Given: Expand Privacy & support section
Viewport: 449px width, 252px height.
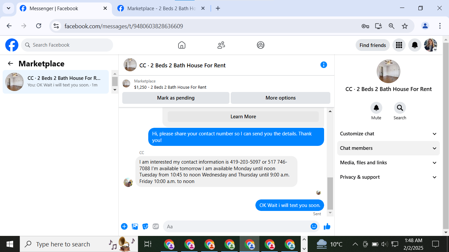Looking at the screenshot, I should tap(389, 177).
